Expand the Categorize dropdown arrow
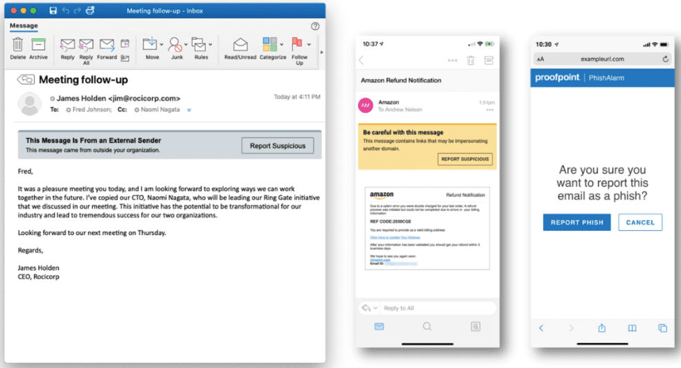 point(281,44)
